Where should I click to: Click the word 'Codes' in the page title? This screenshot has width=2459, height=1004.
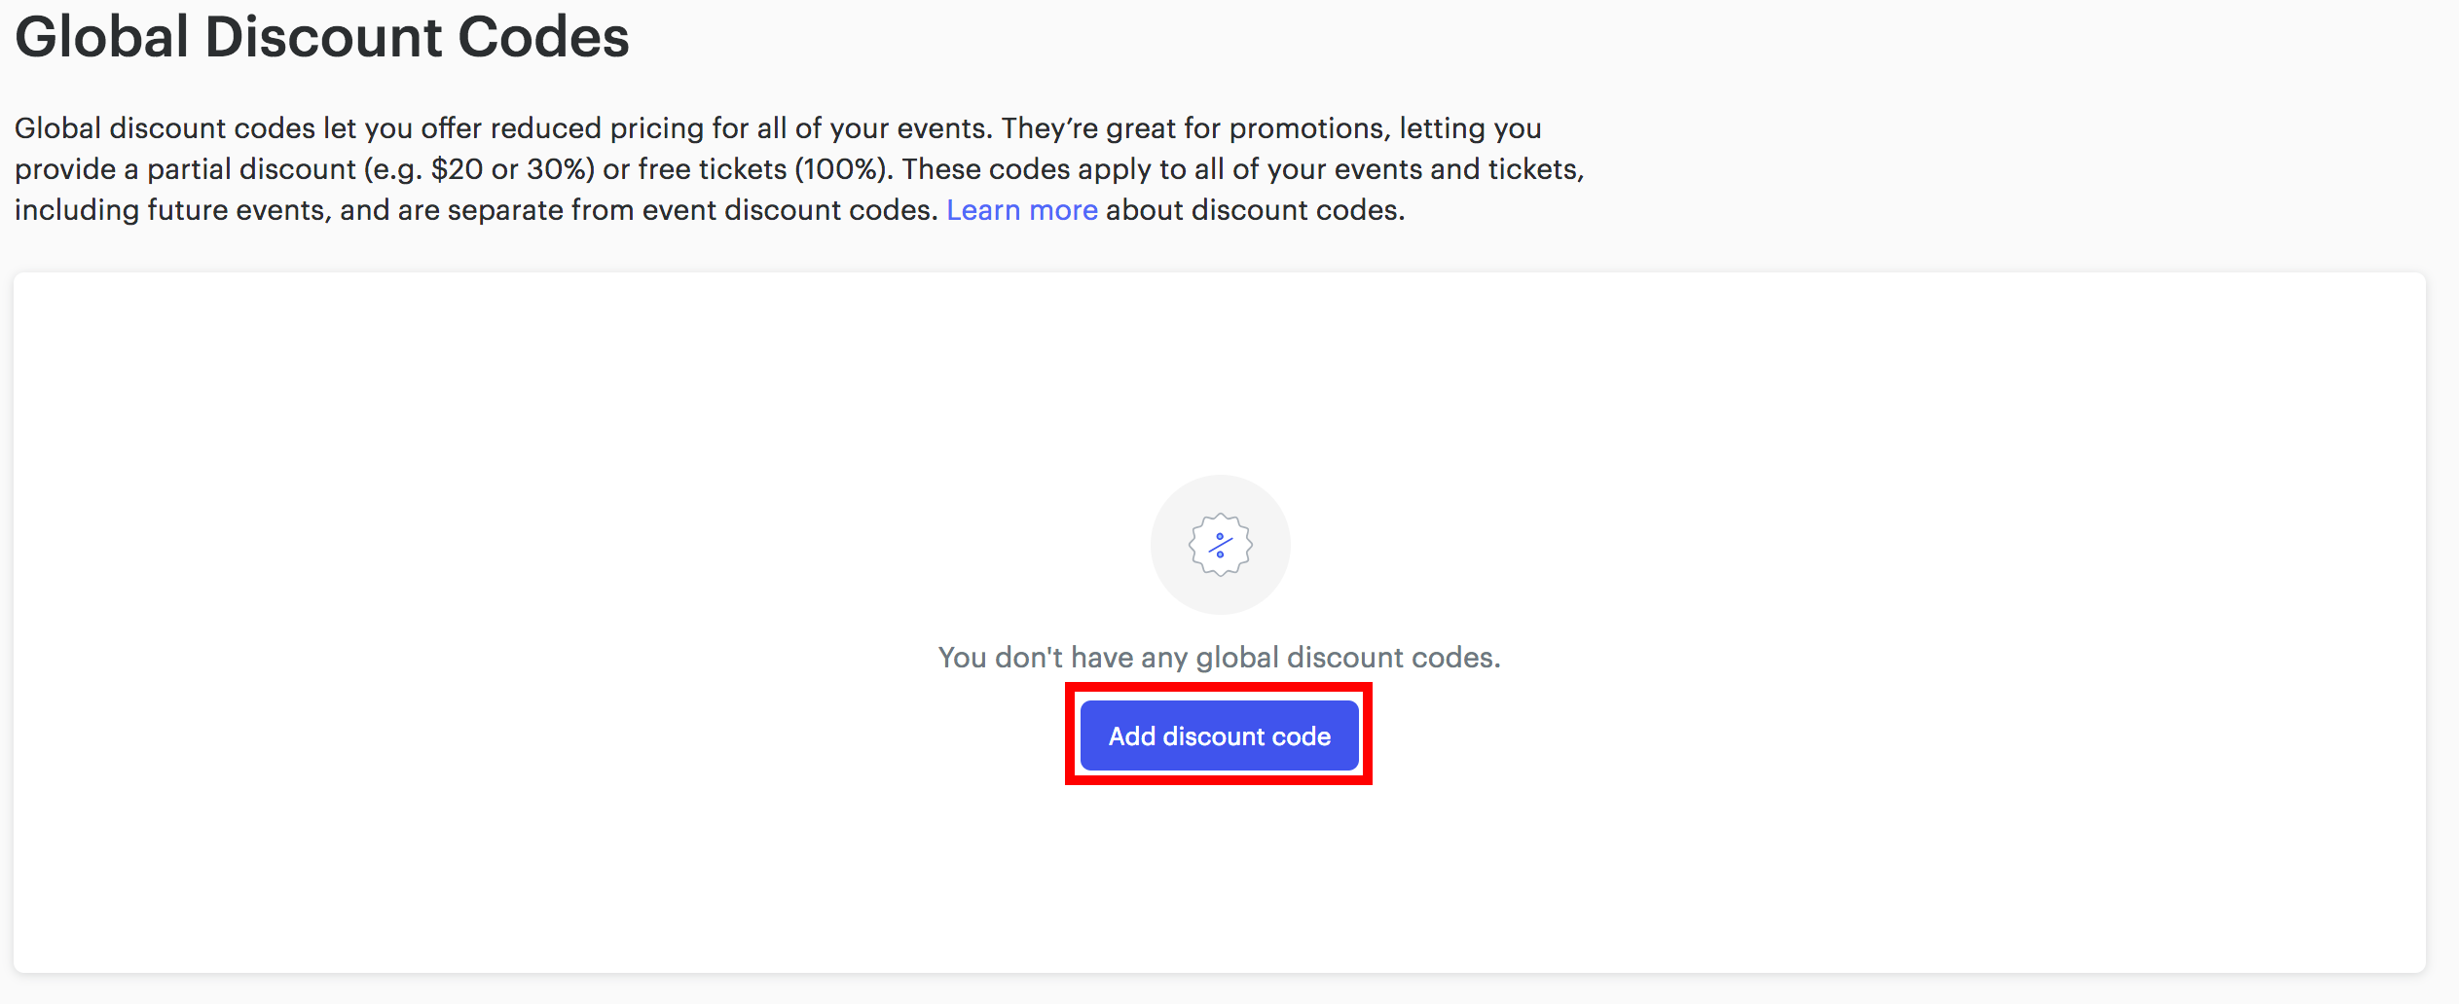[543, 37]
